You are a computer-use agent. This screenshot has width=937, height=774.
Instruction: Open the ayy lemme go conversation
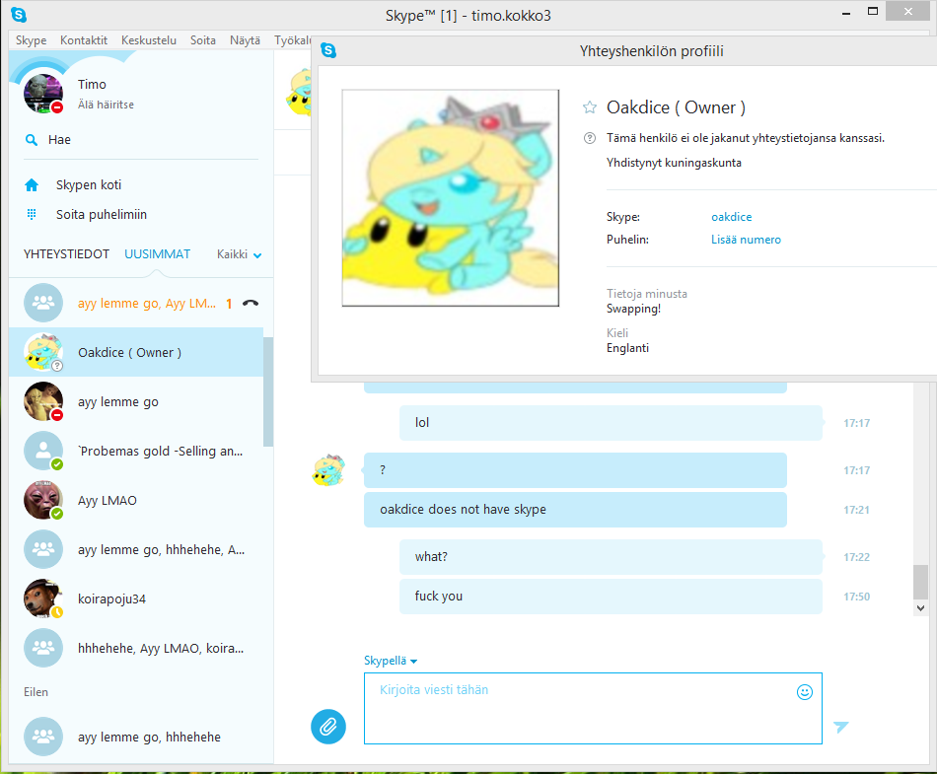point(136,401)
